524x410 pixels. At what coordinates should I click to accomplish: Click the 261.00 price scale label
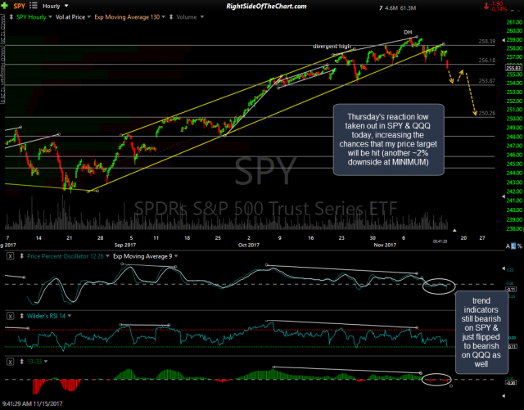515,22
